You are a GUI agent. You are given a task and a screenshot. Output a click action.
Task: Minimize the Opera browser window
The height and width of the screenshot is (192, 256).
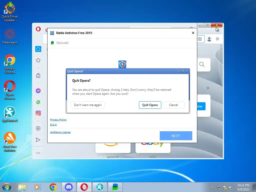(201, 25)
